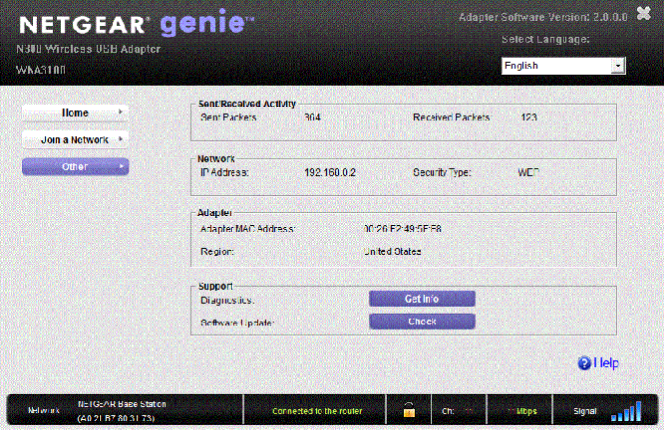Click the 'Select Language:' label
Screen dimensions: 664x430
coord(546,39)
